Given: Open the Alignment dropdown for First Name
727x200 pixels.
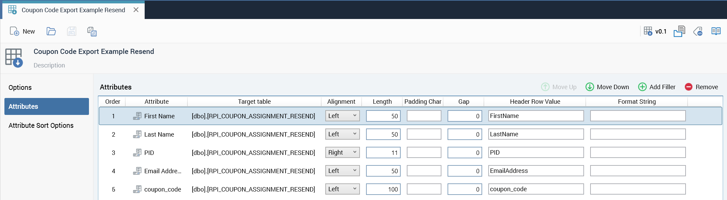Looking at the screenshot, I should tap(342, 116).
